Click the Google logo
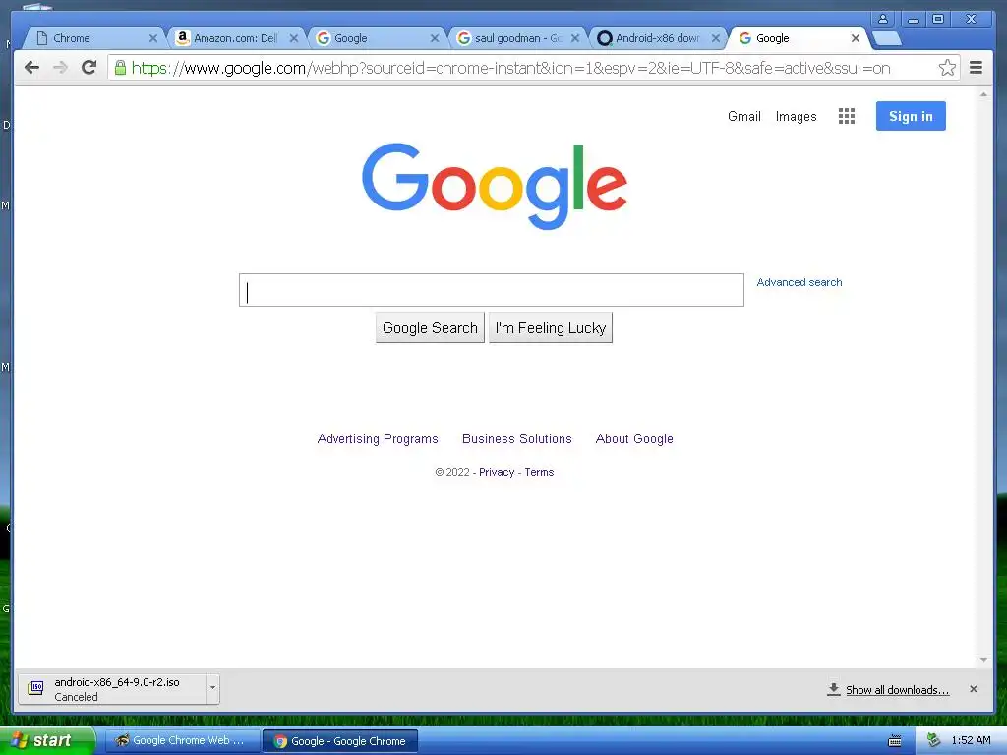 coord(495,186)
